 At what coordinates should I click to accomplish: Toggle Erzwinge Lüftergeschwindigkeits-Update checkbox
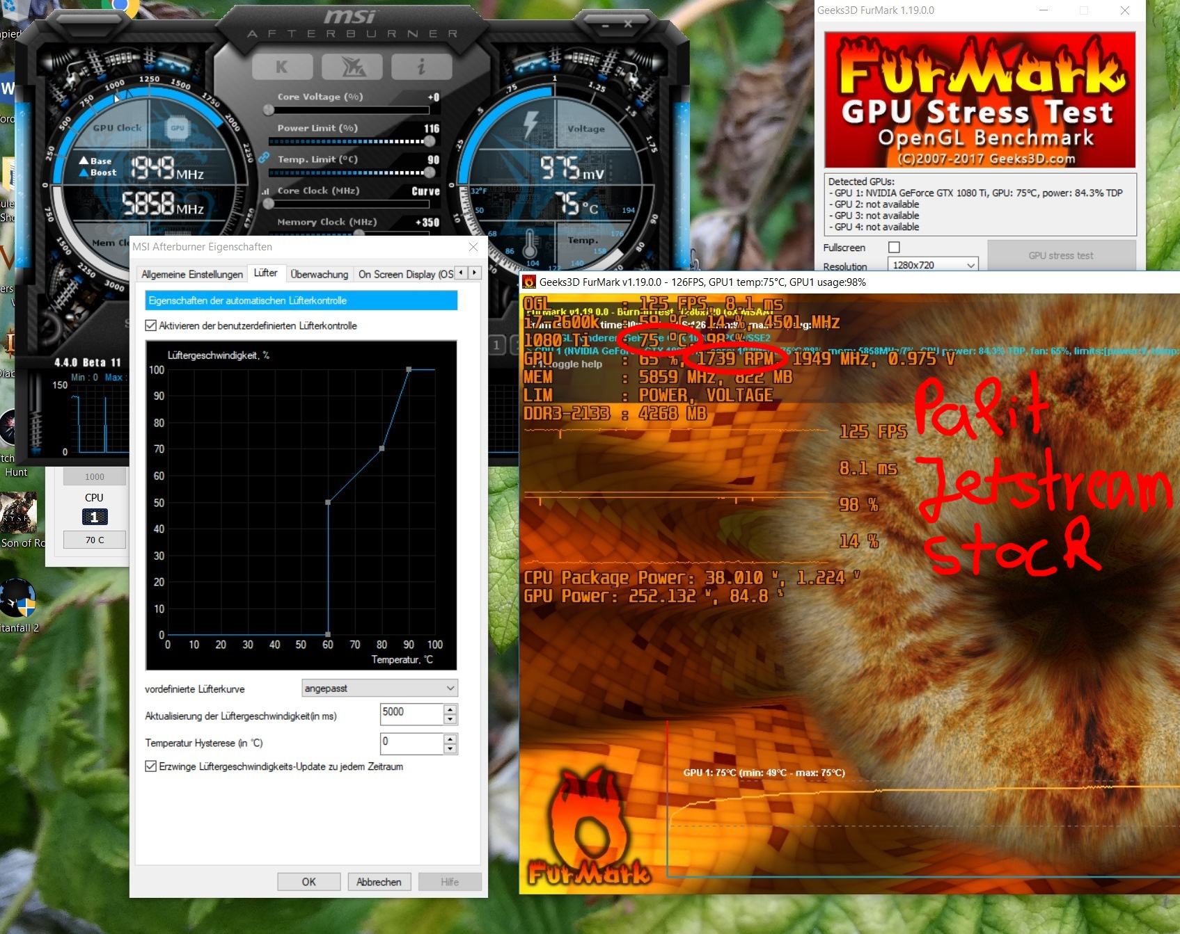[150, 766]
